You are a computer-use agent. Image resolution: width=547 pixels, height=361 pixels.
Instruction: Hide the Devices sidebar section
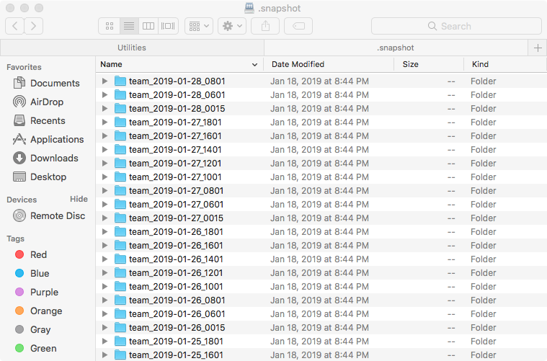point(79,199)
